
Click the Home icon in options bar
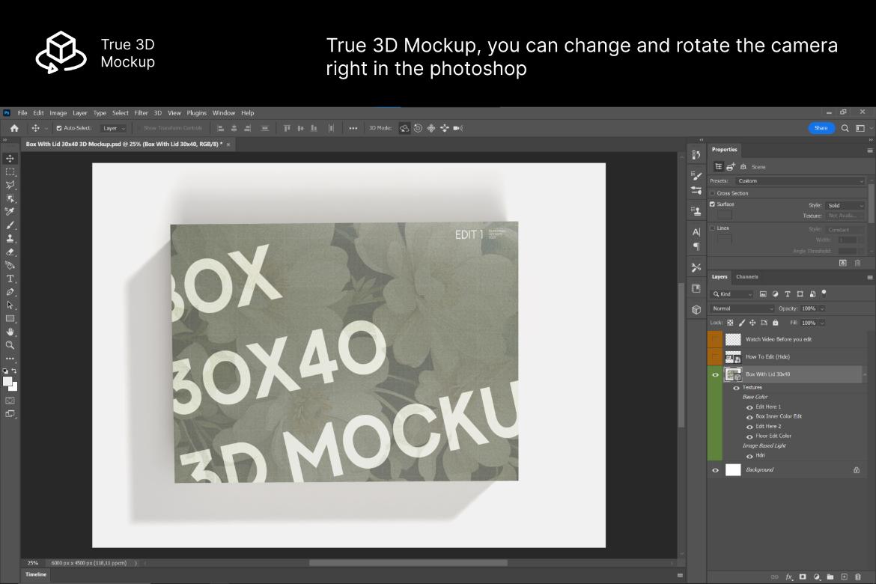coord(14,128)
